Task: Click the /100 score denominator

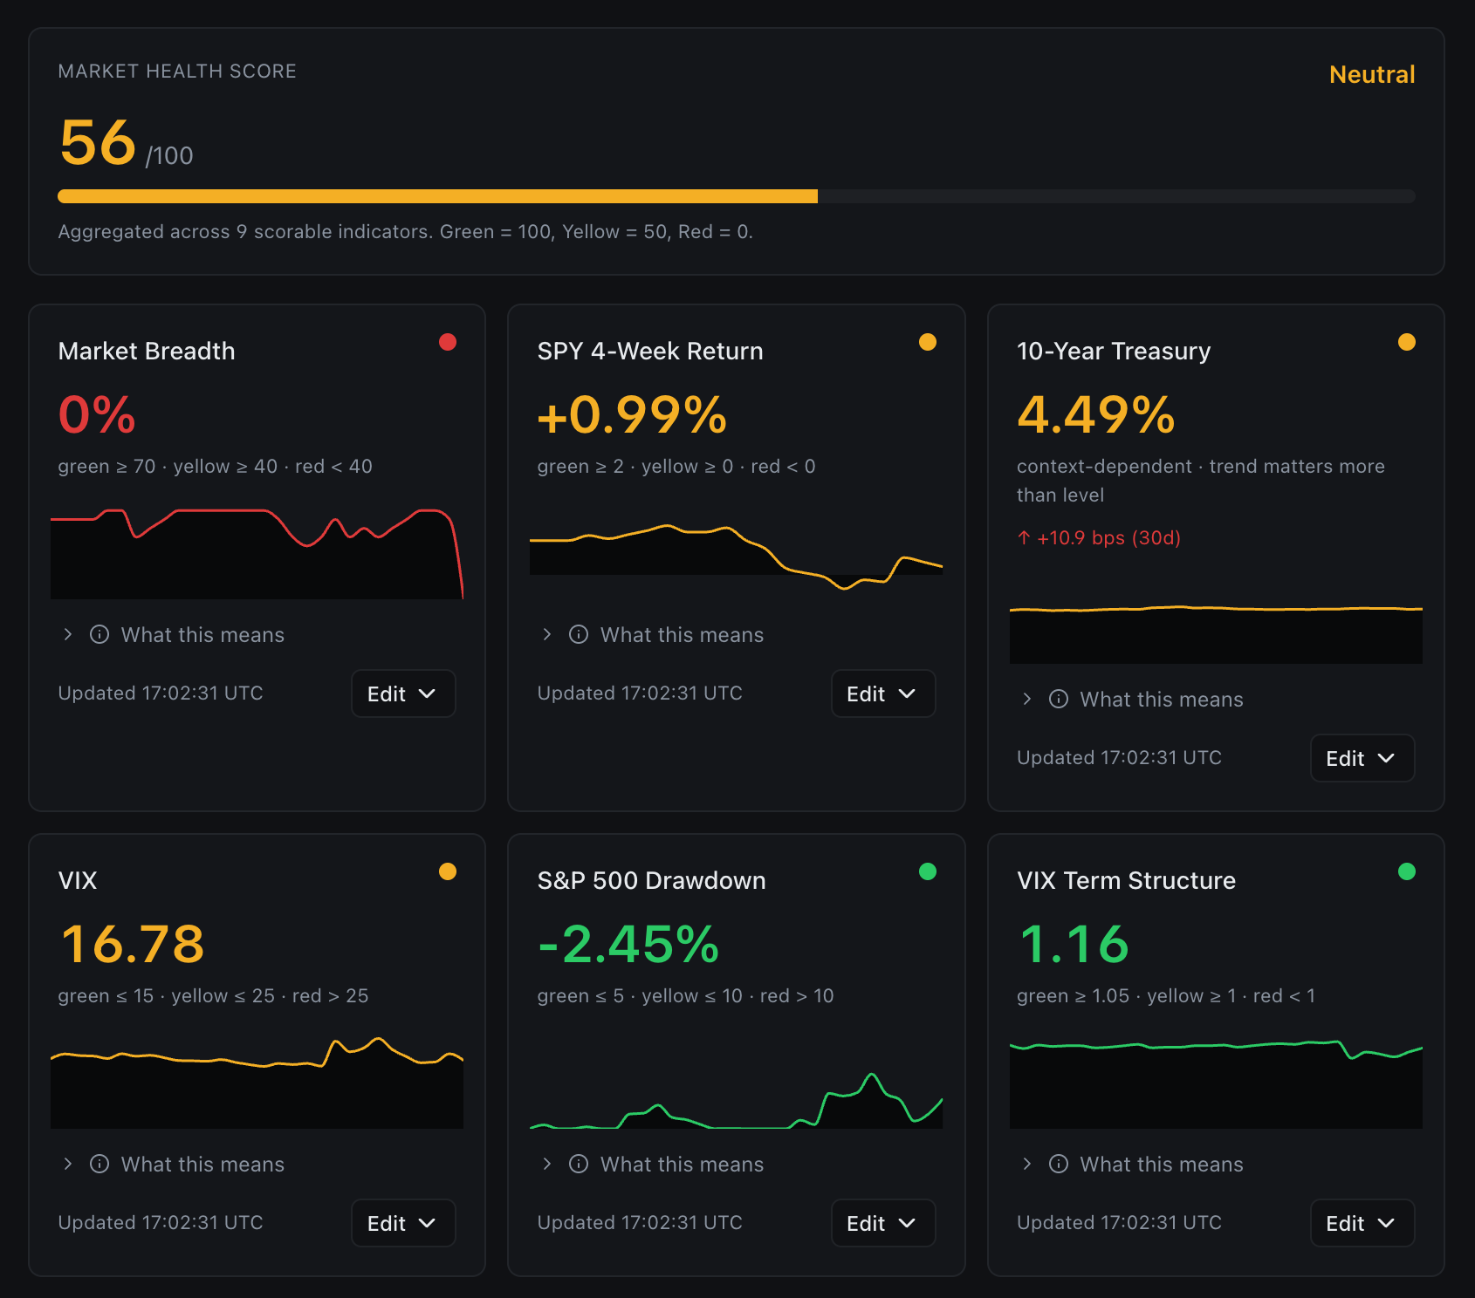Action: pyautogui.click(x=169, y=155)
